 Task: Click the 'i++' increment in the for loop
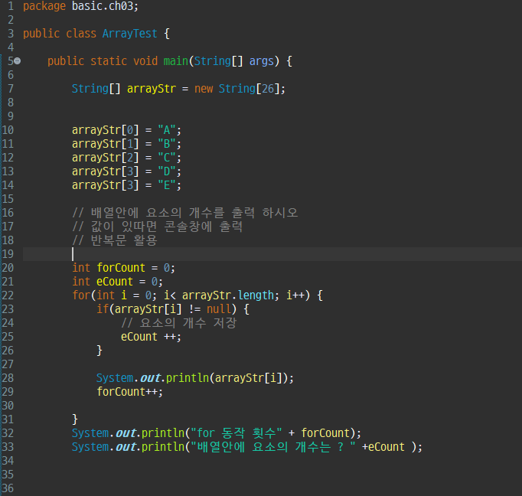(295, 295)
